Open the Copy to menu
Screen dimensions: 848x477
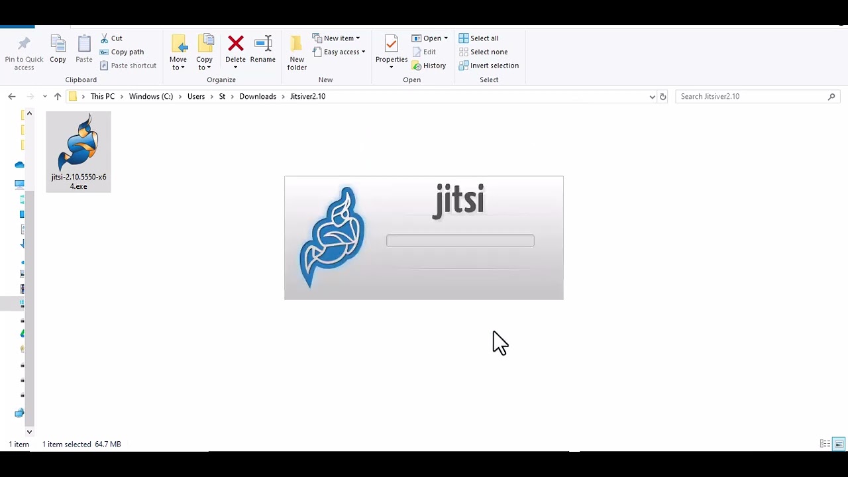coord(205,52)
